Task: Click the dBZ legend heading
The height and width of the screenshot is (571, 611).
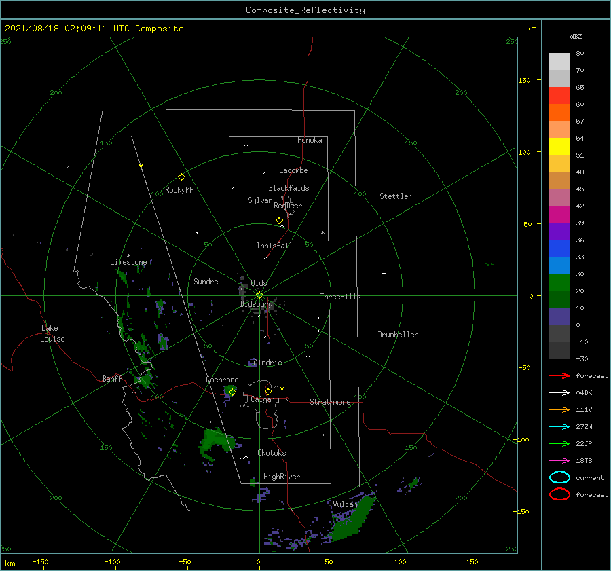Action: point(576,36)
